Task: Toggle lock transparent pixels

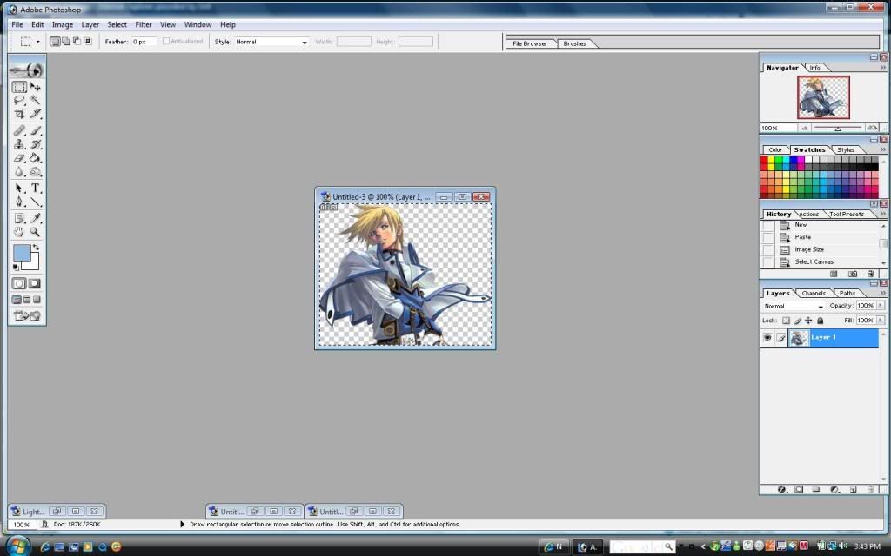Action: pyautogui.click(x=786, y=321)
